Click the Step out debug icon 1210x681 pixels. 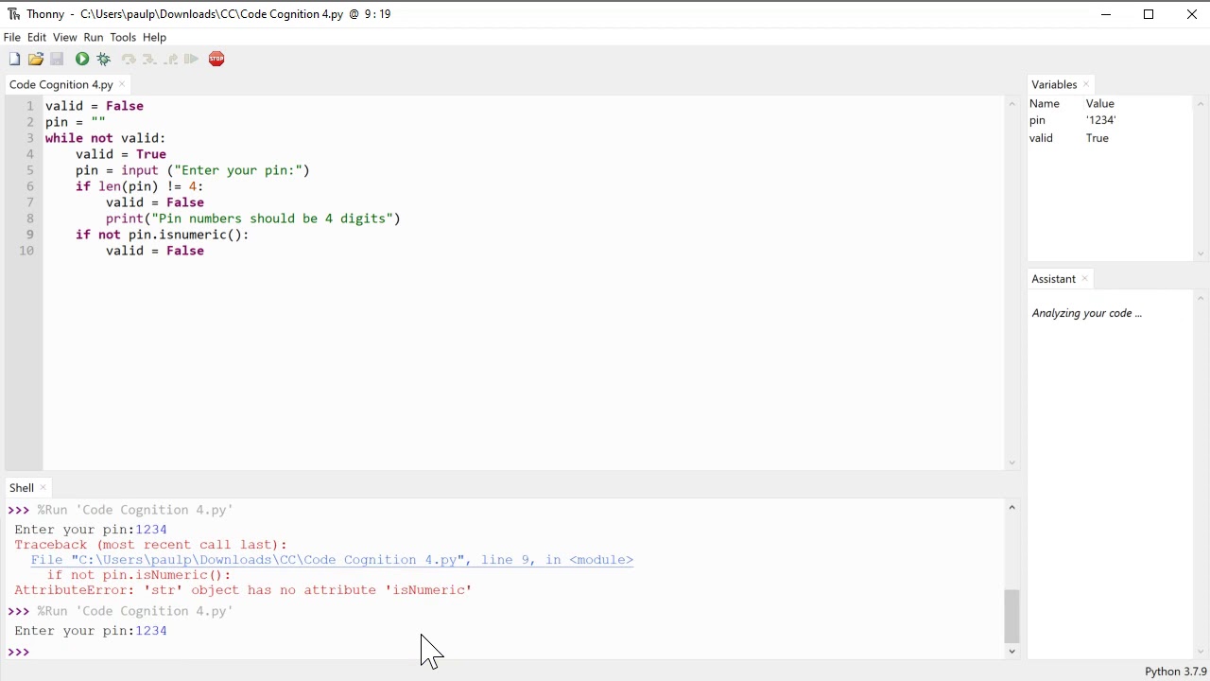170,59
